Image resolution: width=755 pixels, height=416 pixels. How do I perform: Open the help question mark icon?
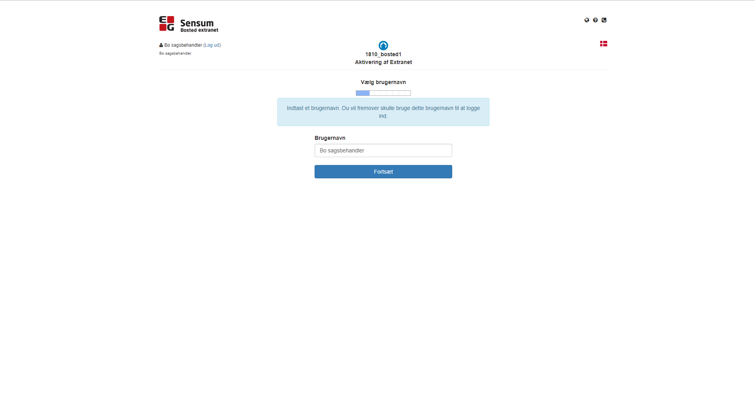(595, 20)
